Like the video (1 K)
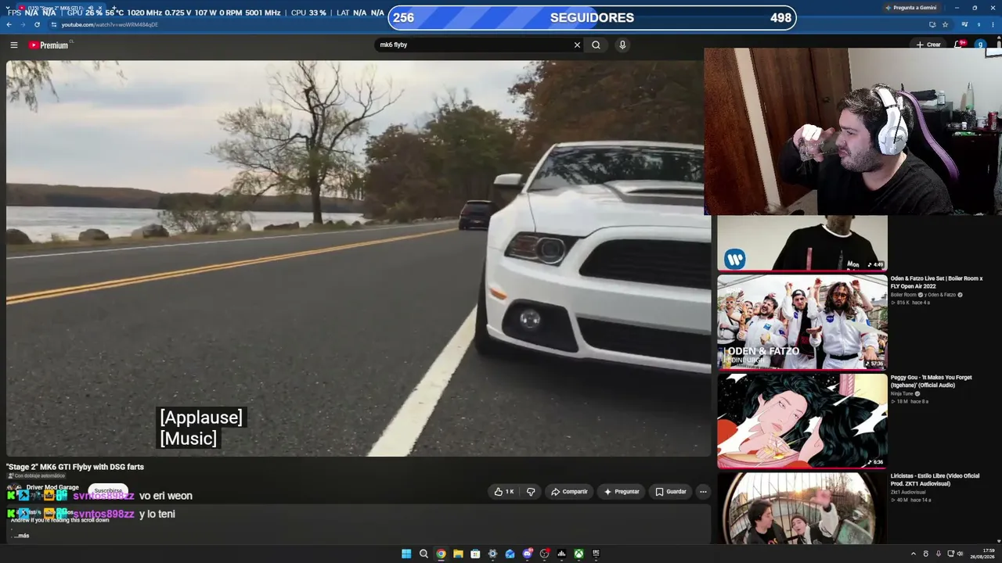The image size is (1002, 563). 503,492
